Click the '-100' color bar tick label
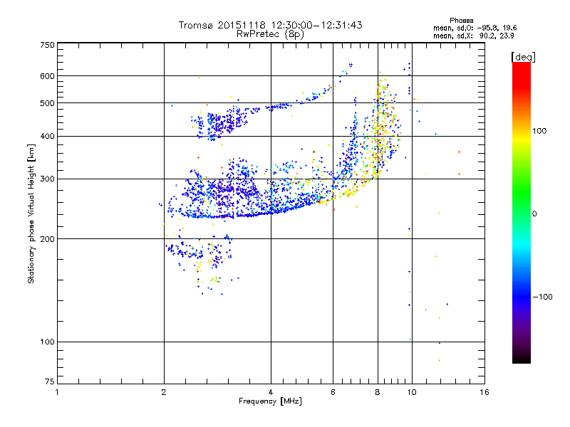Screen dimensions: 570x427 pos(543,297)
